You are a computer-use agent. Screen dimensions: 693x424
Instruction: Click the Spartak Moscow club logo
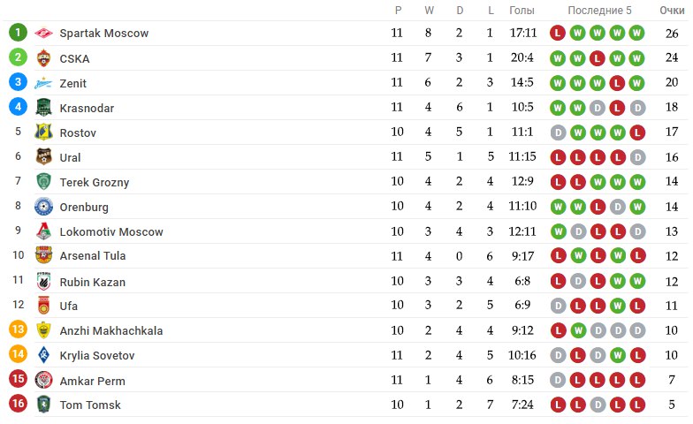pos(44,34)
